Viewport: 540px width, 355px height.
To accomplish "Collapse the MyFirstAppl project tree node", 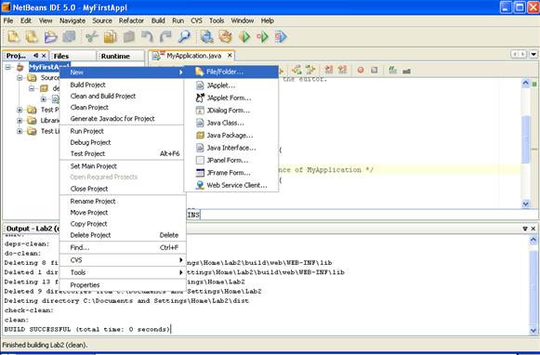I will [x=8, y=67].
